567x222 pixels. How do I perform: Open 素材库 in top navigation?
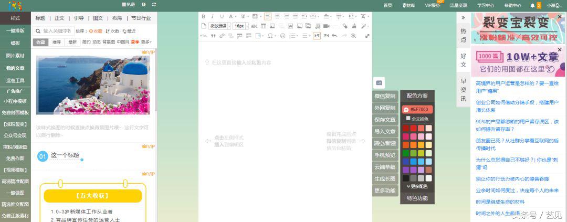[x=408, y=5]
